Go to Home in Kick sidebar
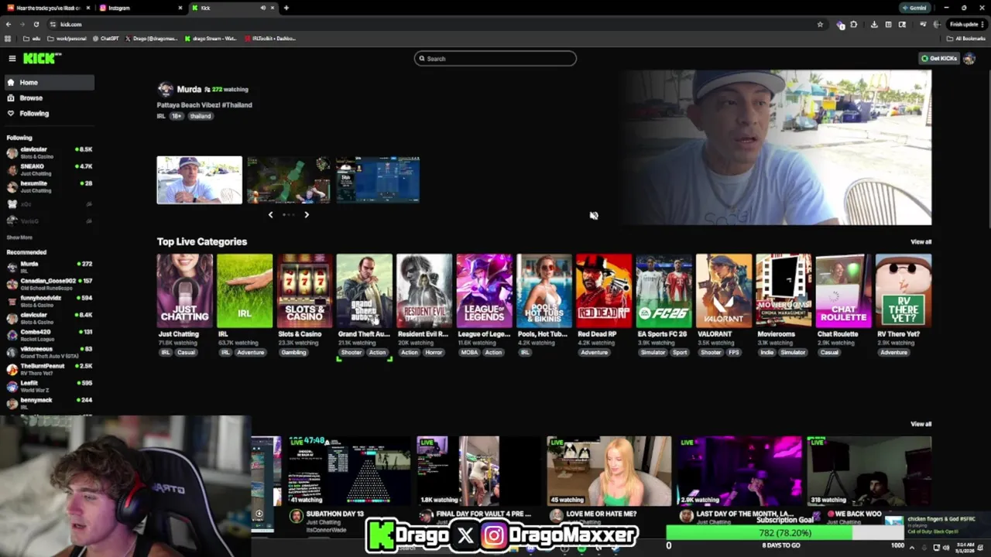The height and width of the screenshot is (557, 991). tap(49, 82)
